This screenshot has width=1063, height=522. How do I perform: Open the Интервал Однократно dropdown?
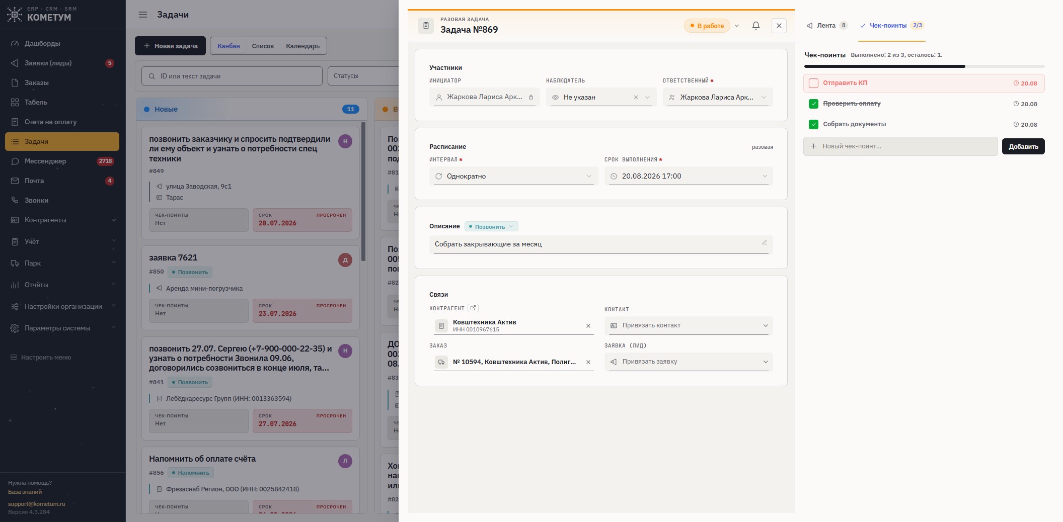[514, 176]
